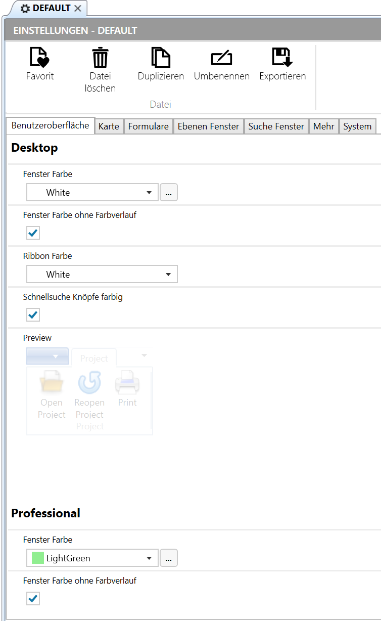Screen dimensions: 381x621
Task: Click the Exportieren save icon
Action: pyautogui.click(x=282, y=57)
